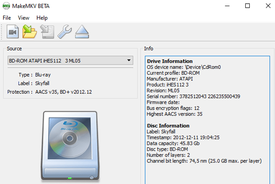Close the MakeMKV window
Viewport: 275px width, 184px height.
tap(268, 6)
